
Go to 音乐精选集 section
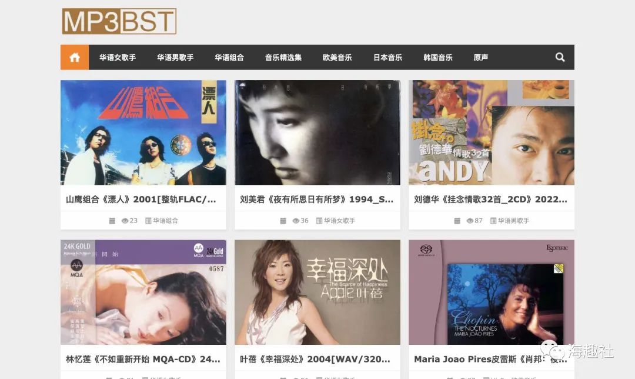coord(283,57)
